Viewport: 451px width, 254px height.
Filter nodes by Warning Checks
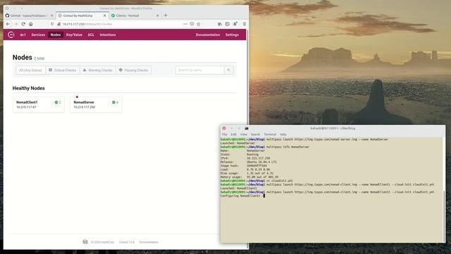[97, 71]
